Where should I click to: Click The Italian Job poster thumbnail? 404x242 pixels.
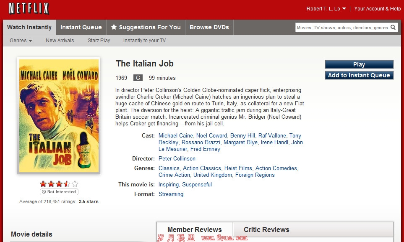click(x=59, y=116)
